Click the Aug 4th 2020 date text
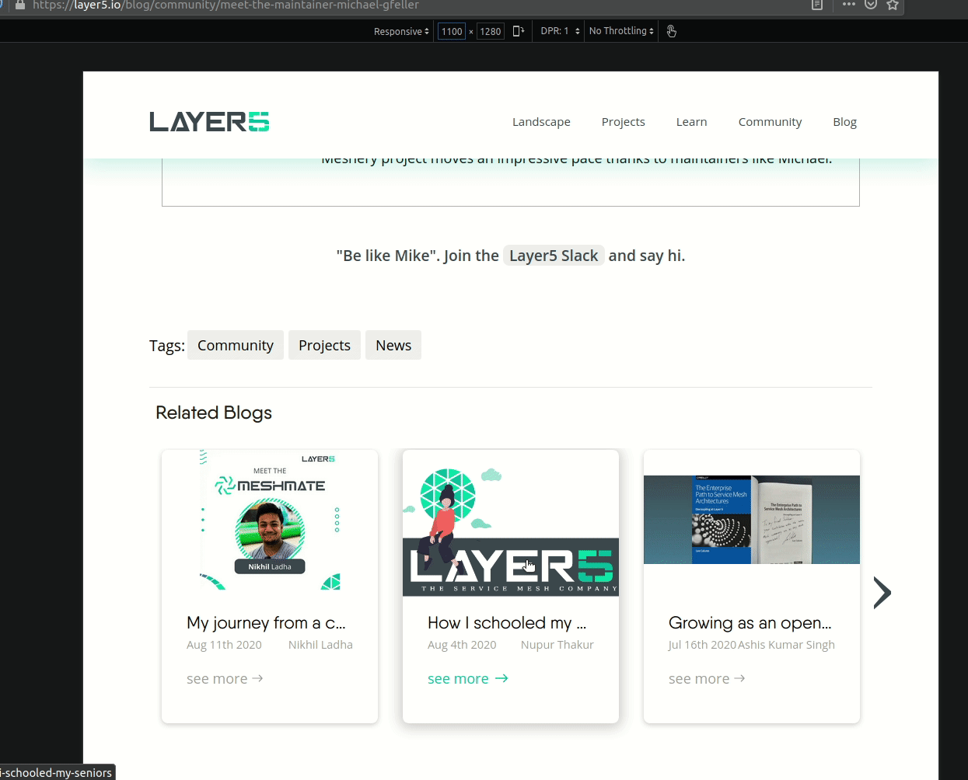Screen dimensions: 968x780 tap(462, 645)
